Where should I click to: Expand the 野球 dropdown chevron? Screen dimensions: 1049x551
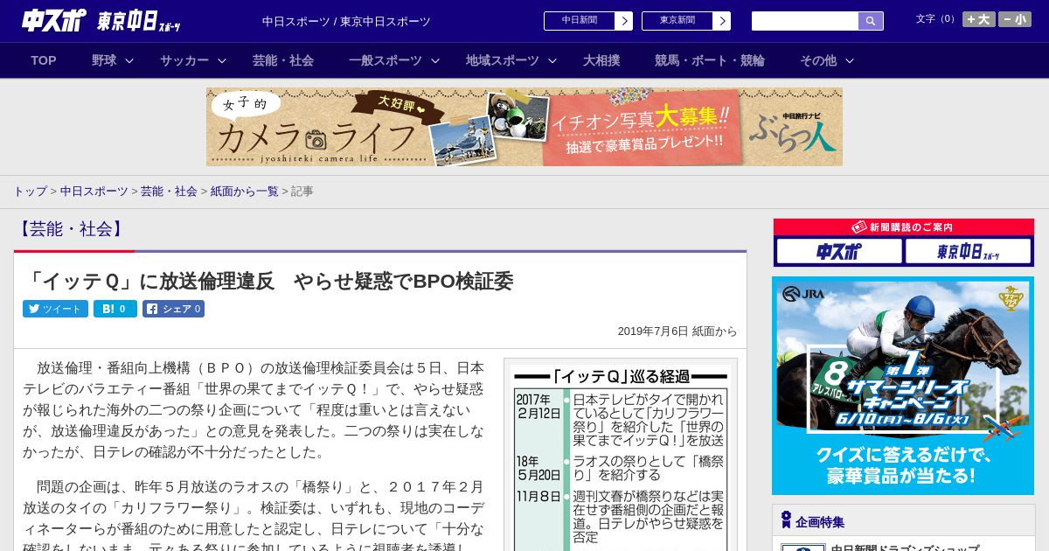[129, 61]
